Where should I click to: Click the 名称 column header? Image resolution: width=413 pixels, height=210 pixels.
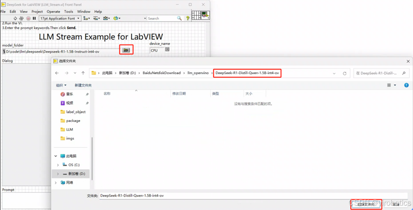coord(107,93)
